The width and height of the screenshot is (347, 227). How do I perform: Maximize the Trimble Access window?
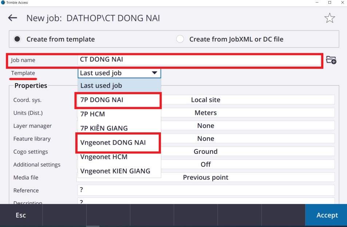(x=330, y=3)
